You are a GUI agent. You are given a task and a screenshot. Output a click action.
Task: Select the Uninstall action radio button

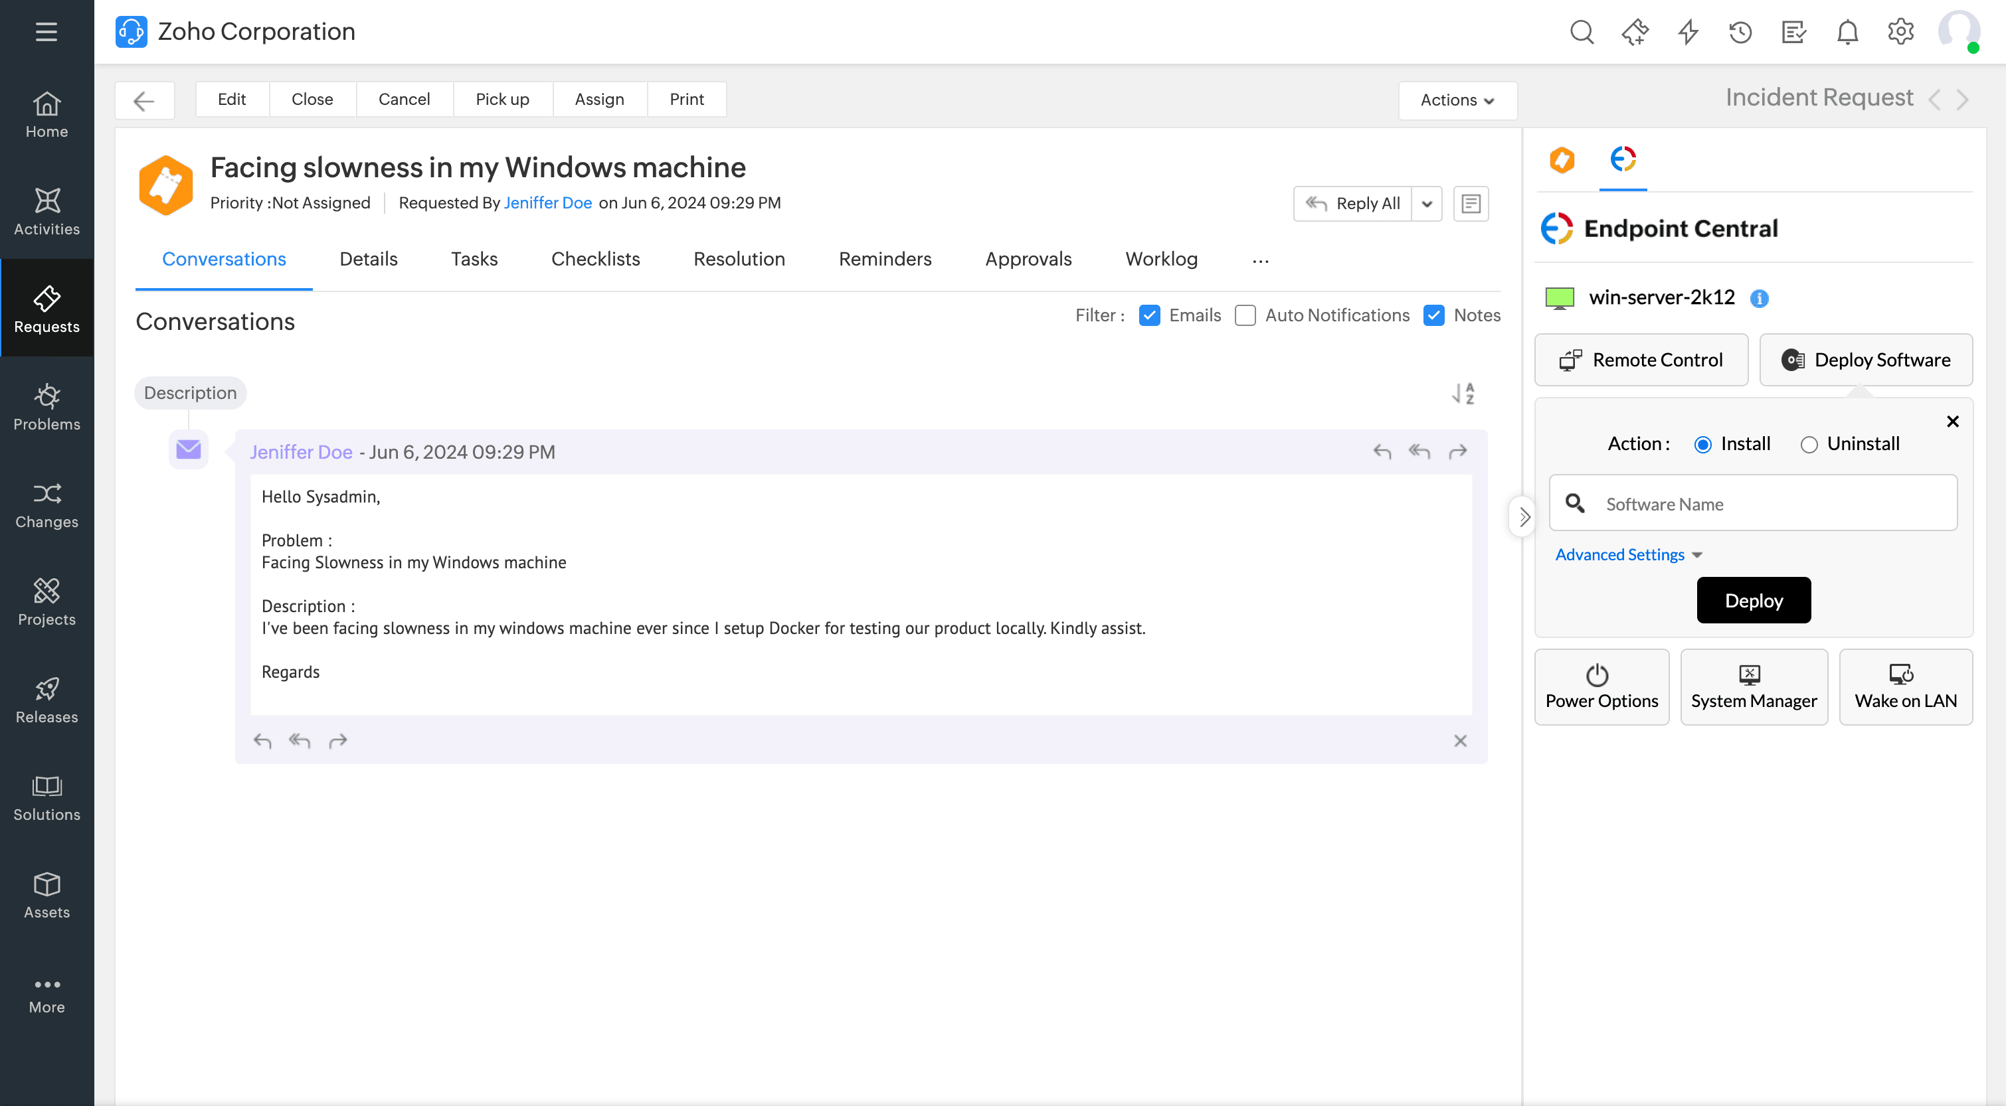pos(1808,444)
